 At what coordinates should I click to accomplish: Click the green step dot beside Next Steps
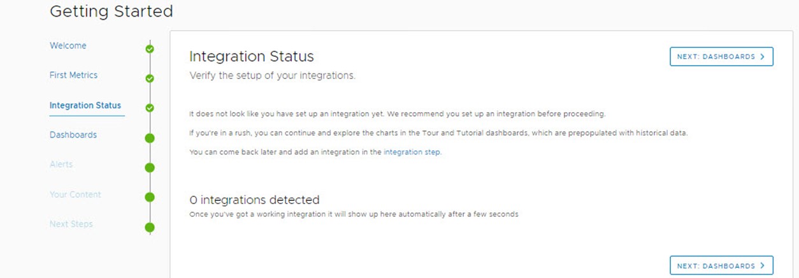(x=150, y=227)
